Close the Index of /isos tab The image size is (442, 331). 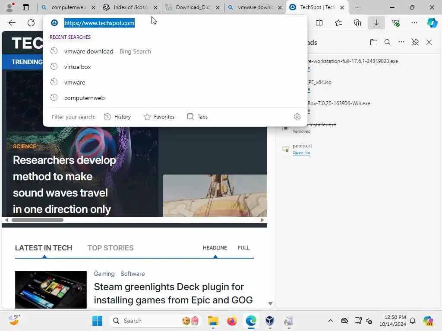[155, 8]
